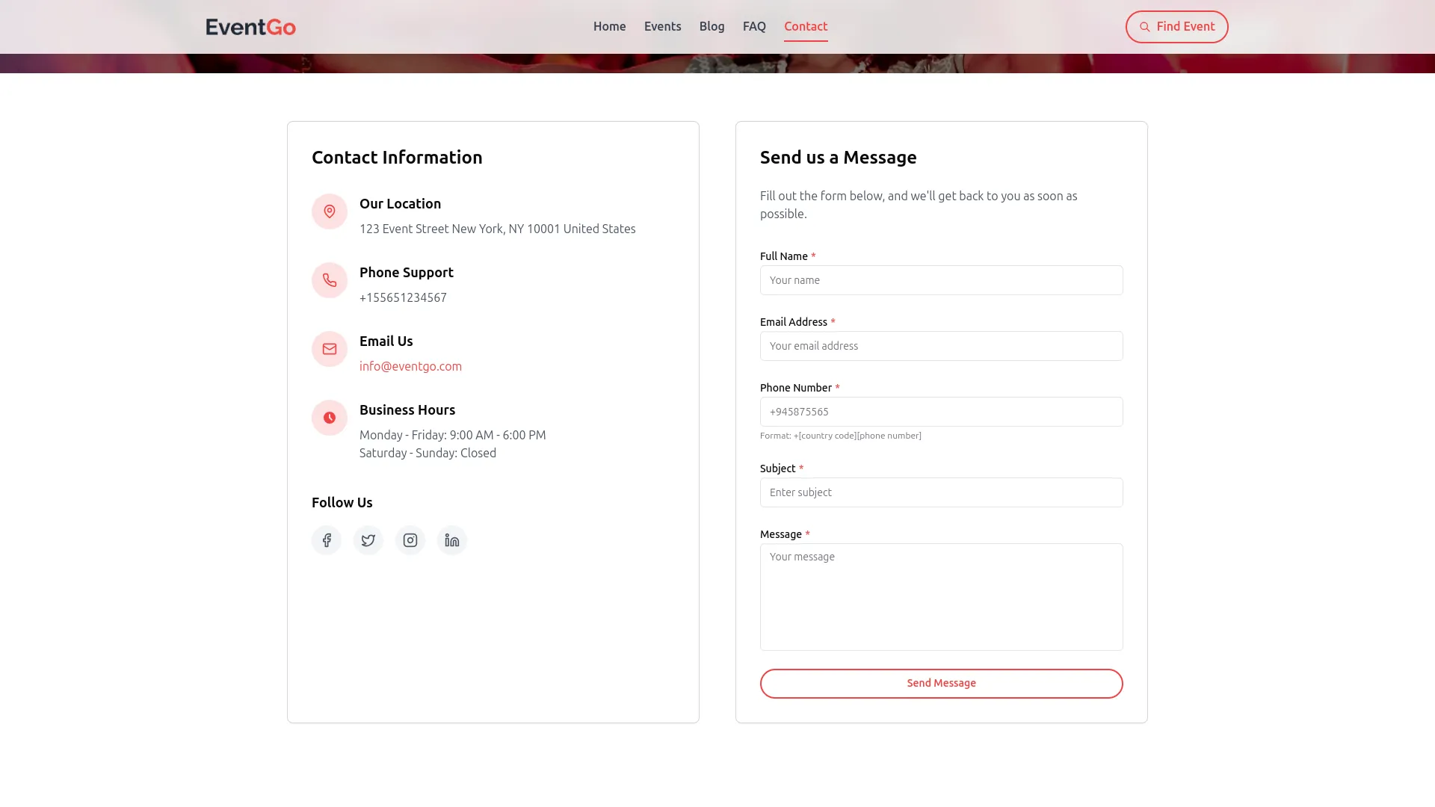This screenshot has width=1435, height=807.
Task: Click the location pin icon
Action: pyautogui.click(x=330, y=211)
